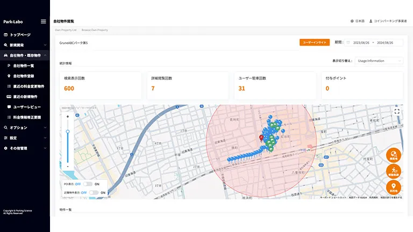The width and height of the screenshot is (413, 232).
Task: Open 自社物件一覧 in the sidebar
Action: 23,66
